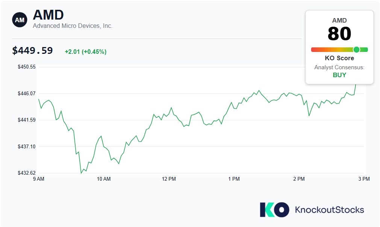Image resolution: width=380 pixels, height=227 pixels.
Task: Click AMD label in the score card
Action: tap(339, 20)
